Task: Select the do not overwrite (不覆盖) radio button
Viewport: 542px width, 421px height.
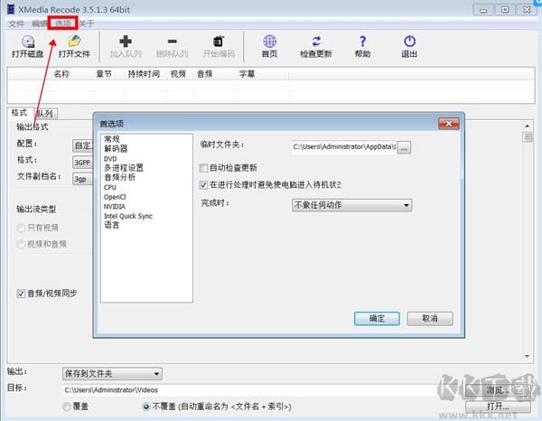Action: tap(146, 407)
